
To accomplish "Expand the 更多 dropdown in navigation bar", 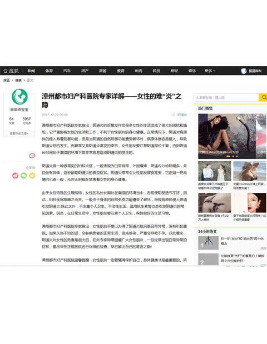I will (x=210, y=71).
